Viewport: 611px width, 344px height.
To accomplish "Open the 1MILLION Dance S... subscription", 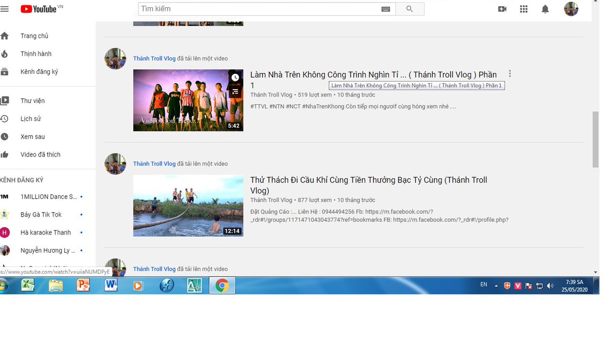I will pyautogui.click(x=48, y=197).
